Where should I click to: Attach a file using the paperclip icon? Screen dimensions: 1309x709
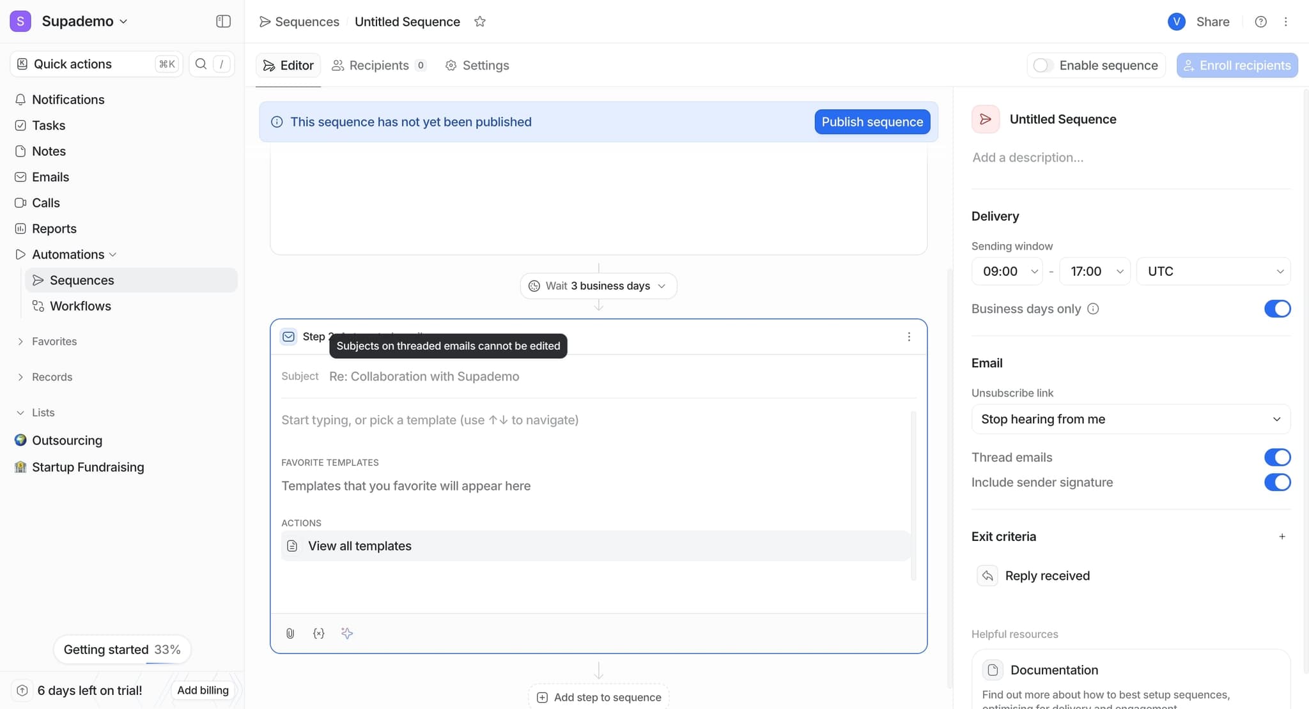click(x=290, y=633)
